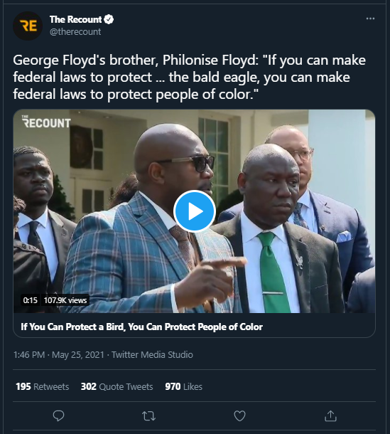Click the tweet text quoting Philonise Floyd
390x434 pixels.
190,78
